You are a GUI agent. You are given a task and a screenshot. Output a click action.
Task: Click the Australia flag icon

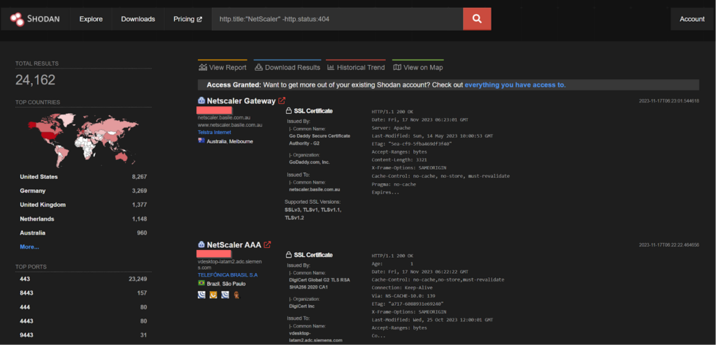pos(201,141)
